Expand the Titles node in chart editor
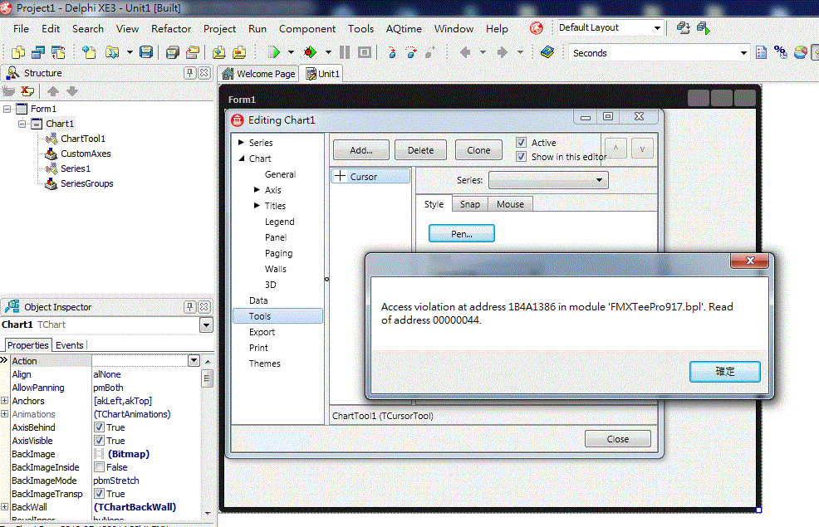The image size is (819, 527). click(257, 206)
